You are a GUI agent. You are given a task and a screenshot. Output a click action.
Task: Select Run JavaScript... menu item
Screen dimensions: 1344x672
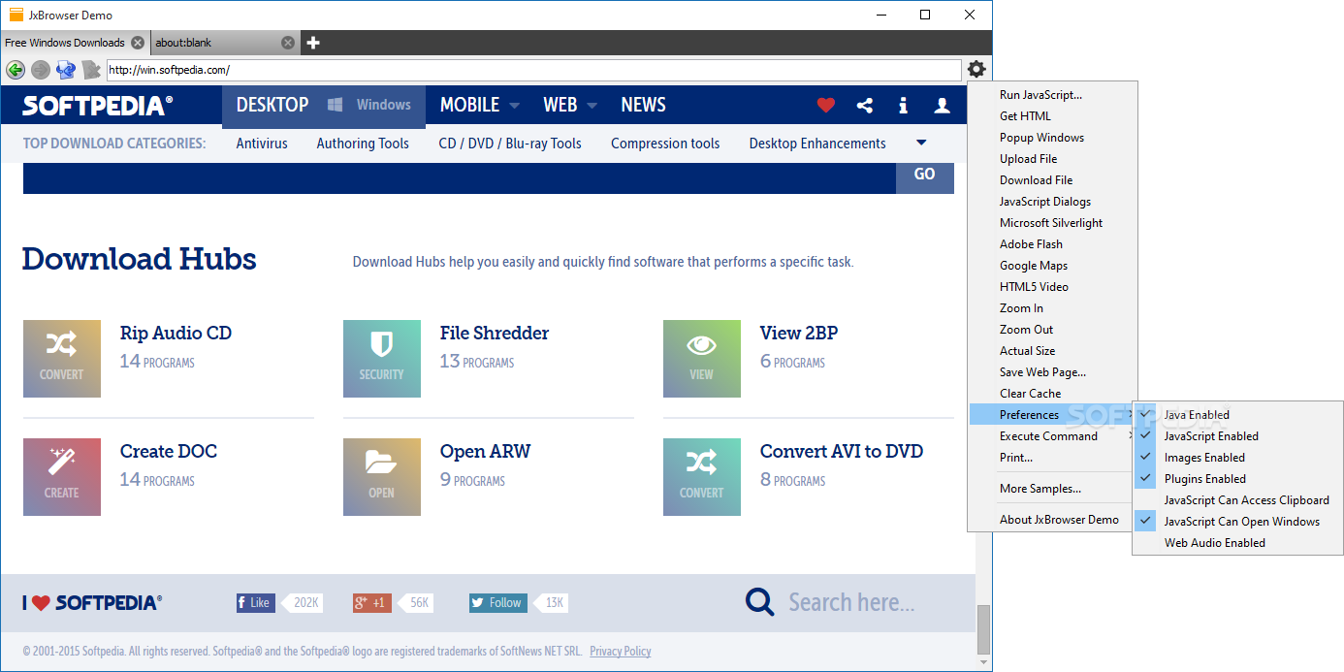click(x=1052, y=95)
